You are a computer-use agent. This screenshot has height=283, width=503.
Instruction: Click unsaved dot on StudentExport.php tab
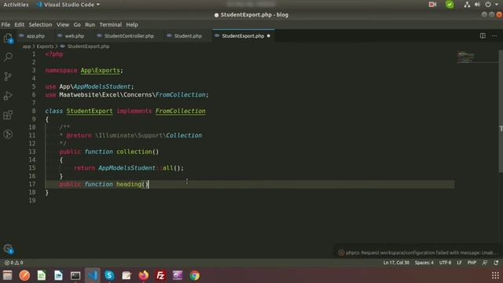coord(269,36)
